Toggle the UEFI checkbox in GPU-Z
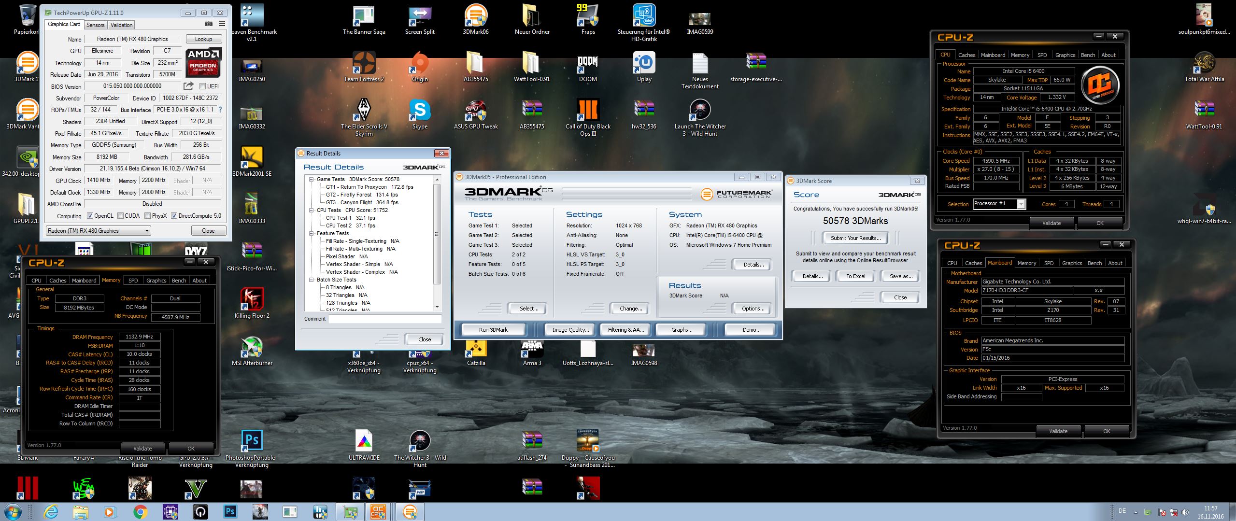The height and width of the screenshot is (521, 1236). click(x=203, y=86)
